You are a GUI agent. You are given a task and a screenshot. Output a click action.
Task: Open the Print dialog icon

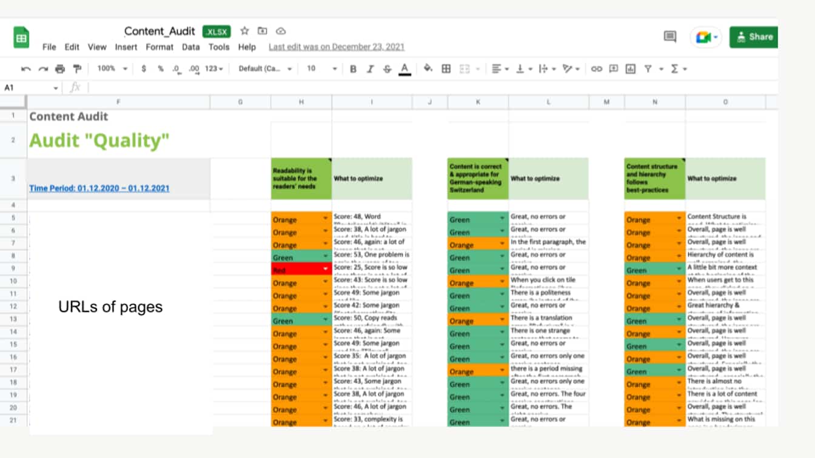59,68
